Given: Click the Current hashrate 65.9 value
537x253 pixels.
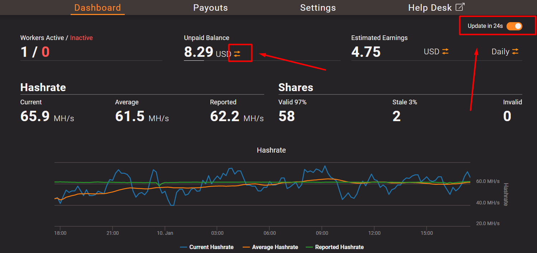Looking at the screenshot, I should [x=35, y=116].
